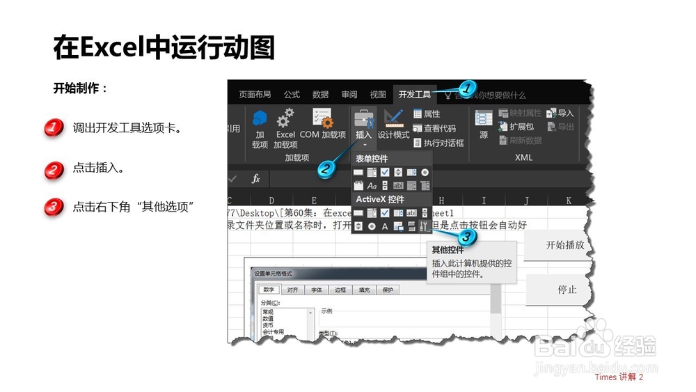
Task: Click 导入 XML import
Action: 560,113
